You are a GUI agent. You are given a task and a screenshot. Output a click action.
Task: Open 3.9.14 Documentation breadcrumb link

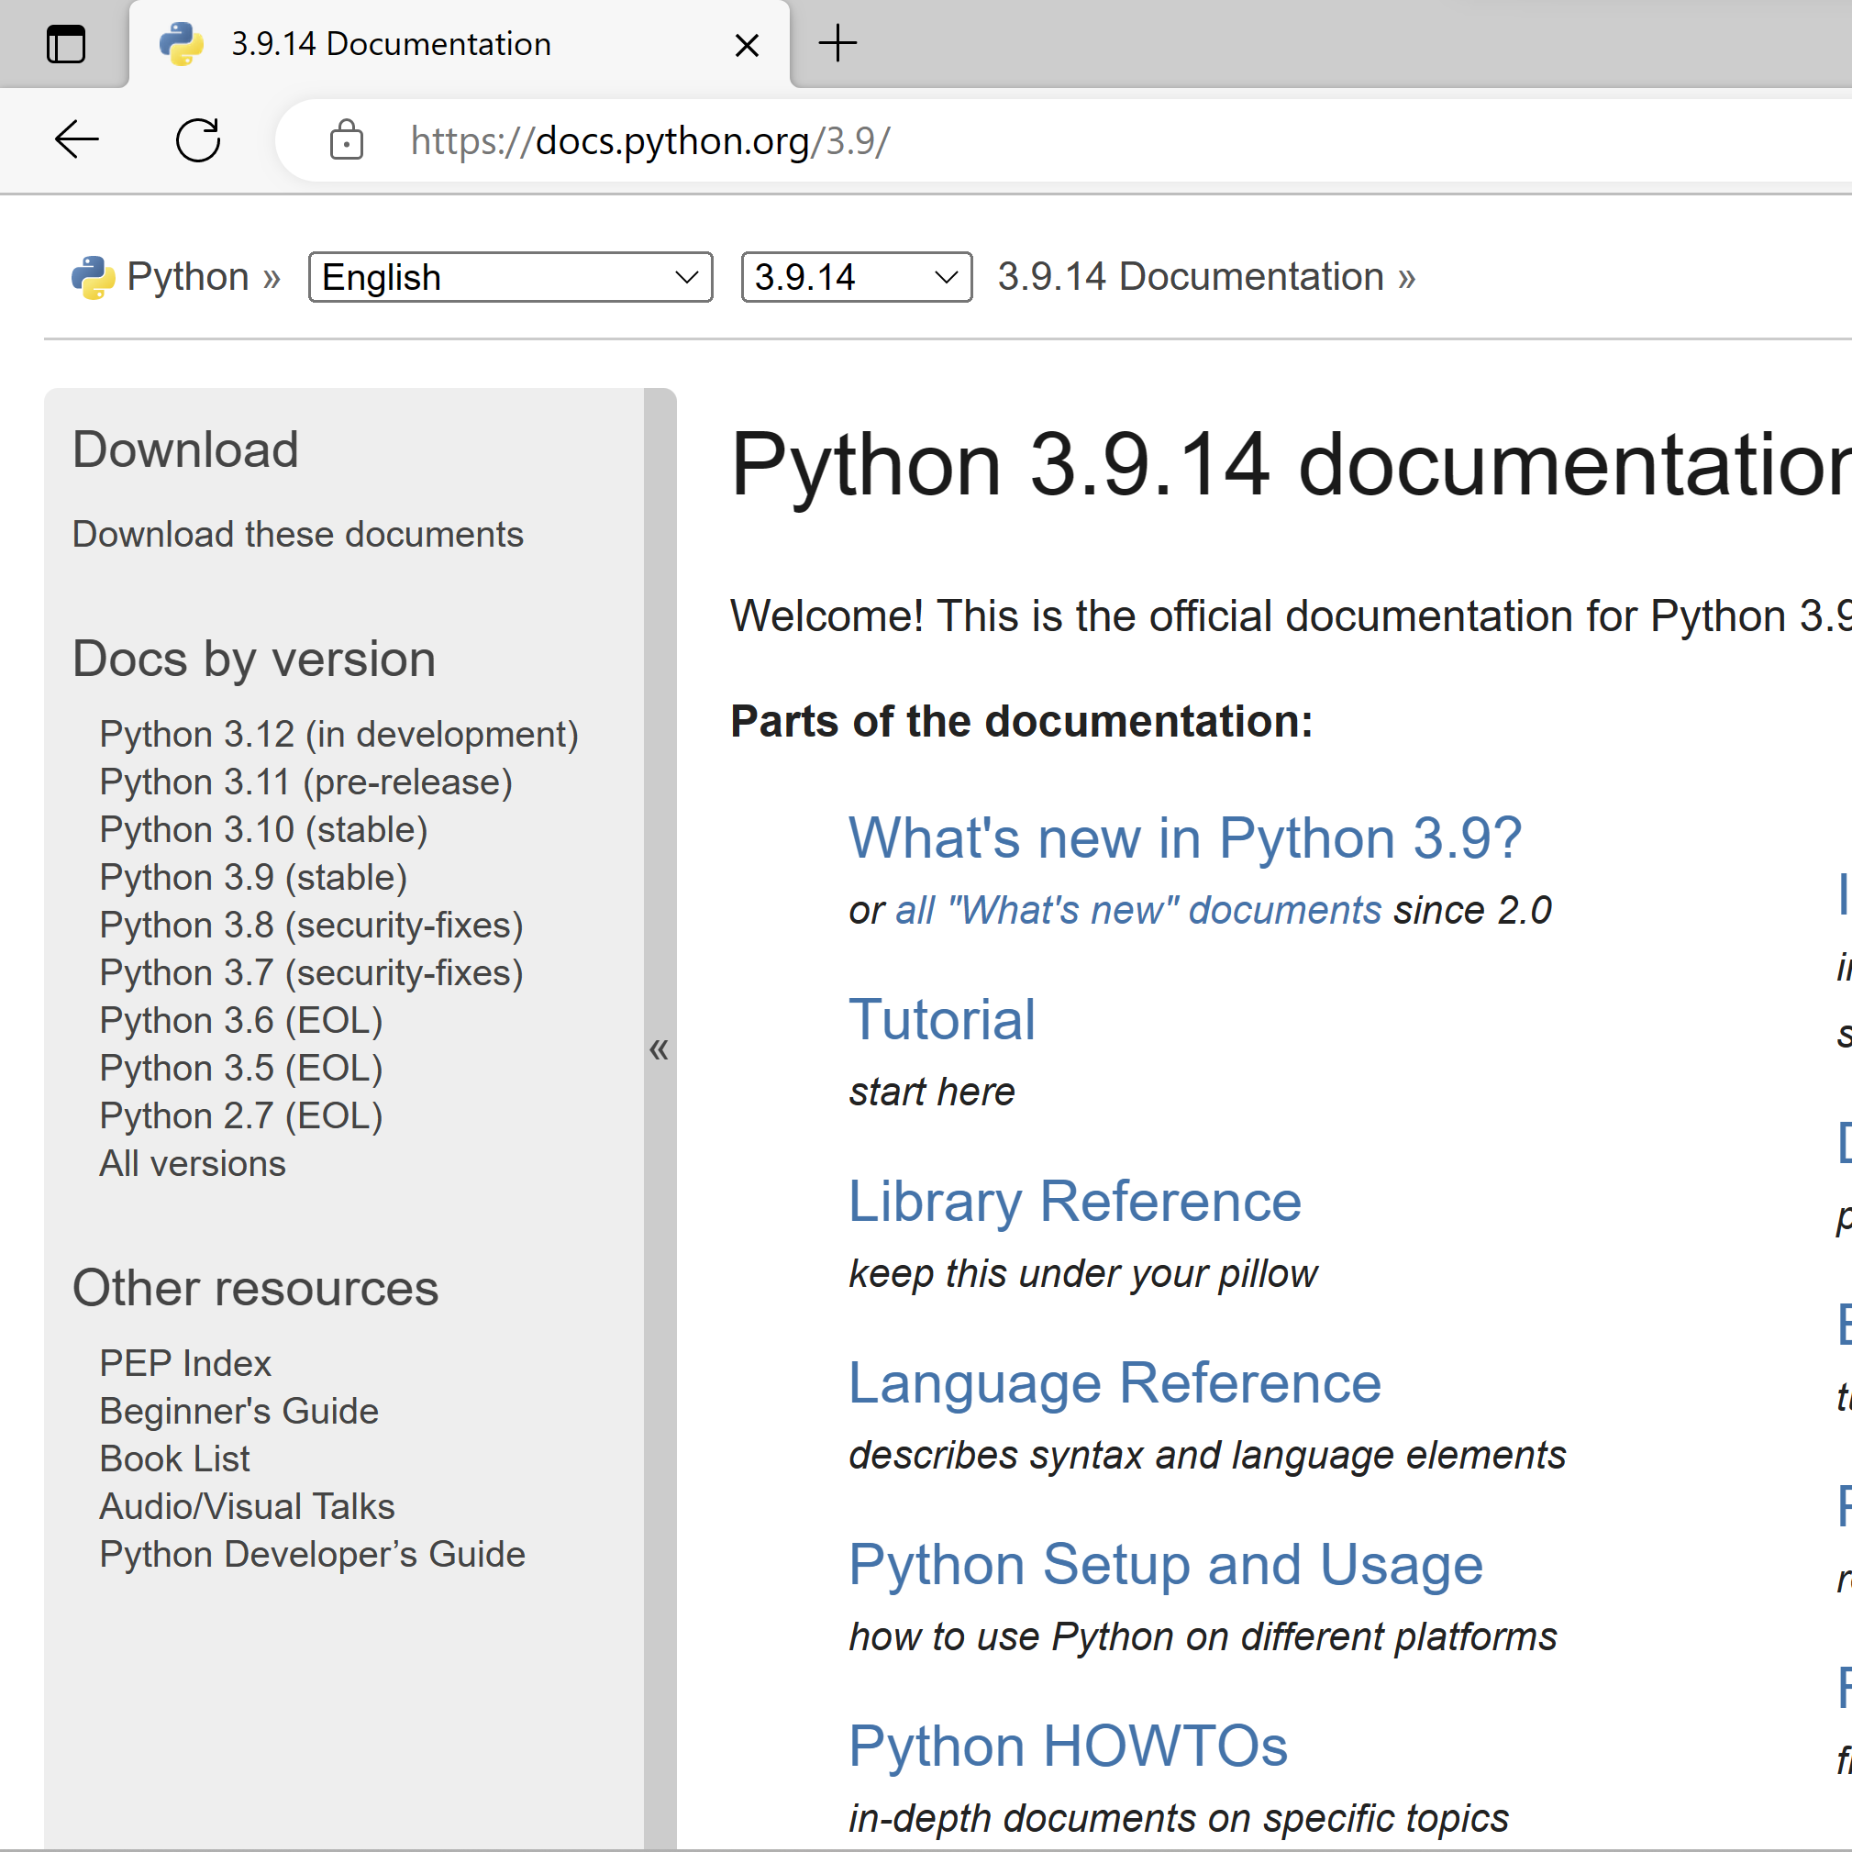1190,277
